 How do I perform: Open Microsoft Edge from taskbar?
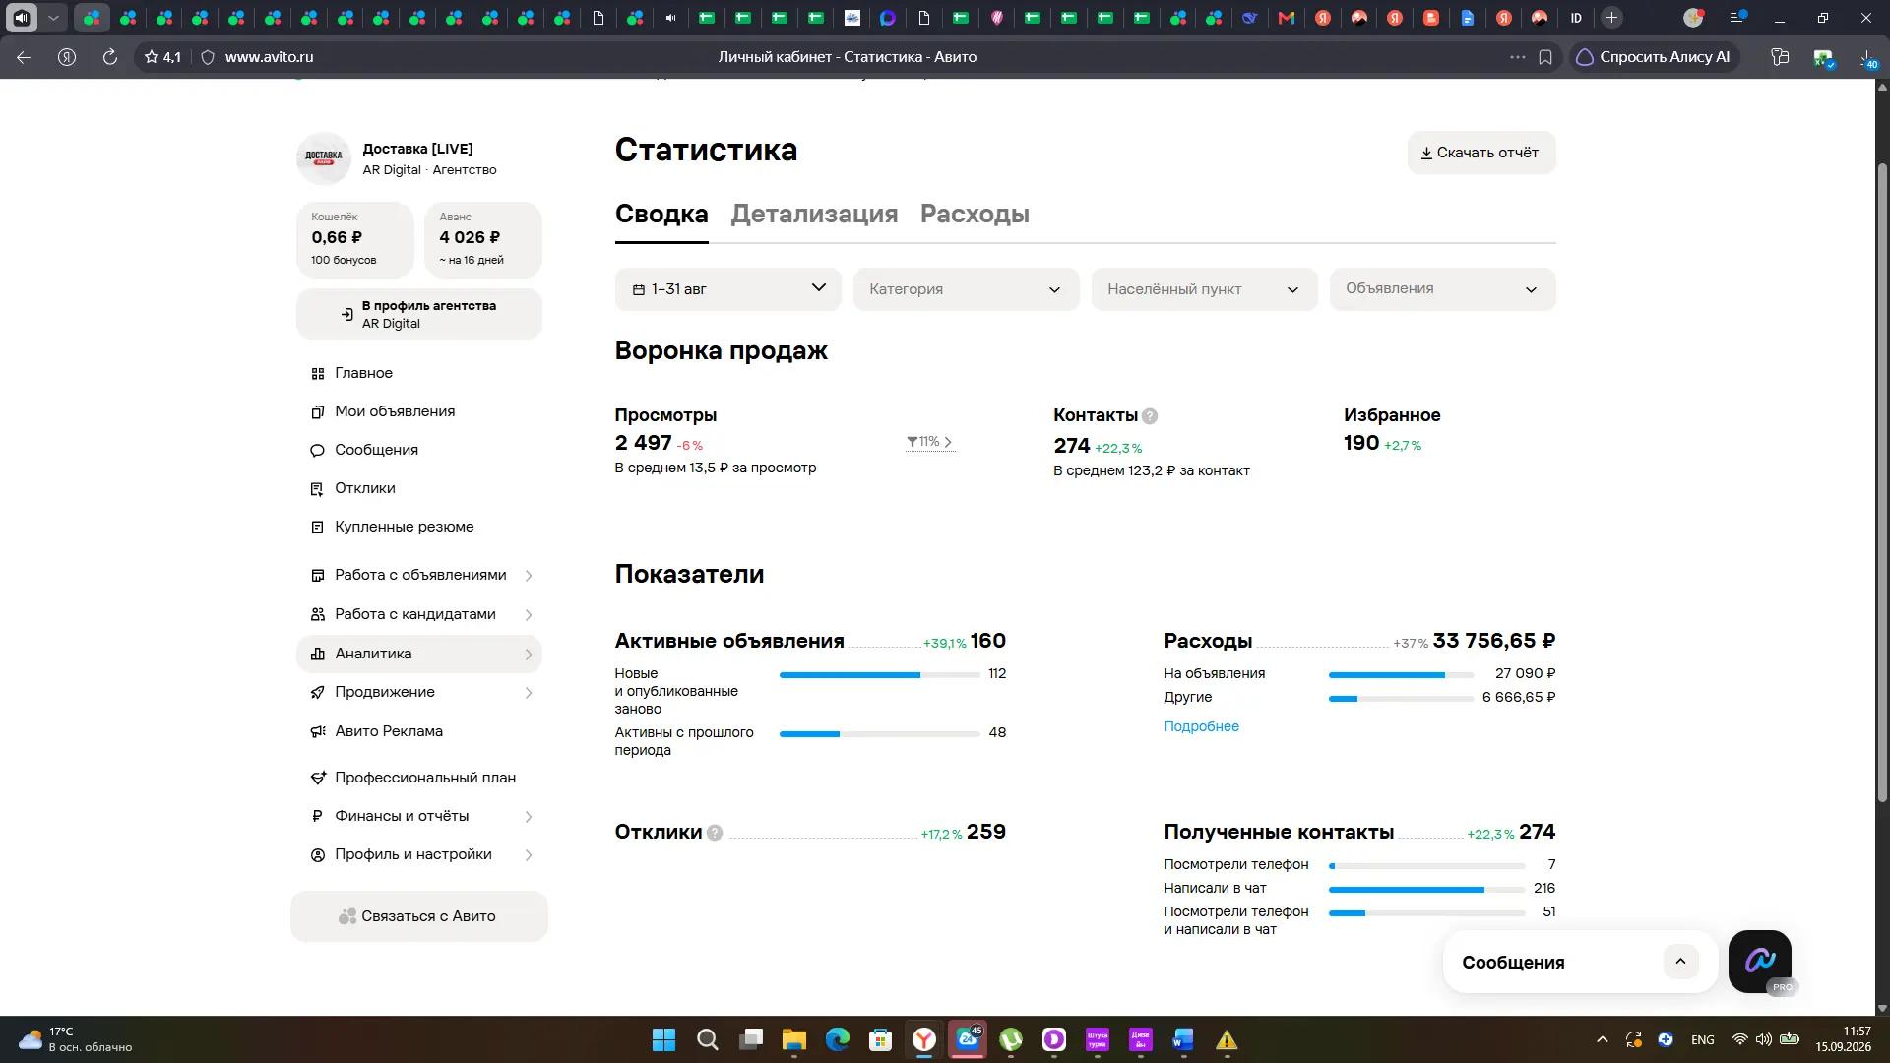837,1039
